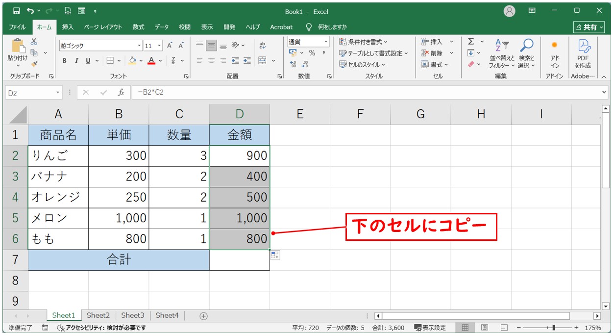Click the AutoSum sigma icon
The image size is (614, 336).
pyautogui.click(x=471, y=42)
